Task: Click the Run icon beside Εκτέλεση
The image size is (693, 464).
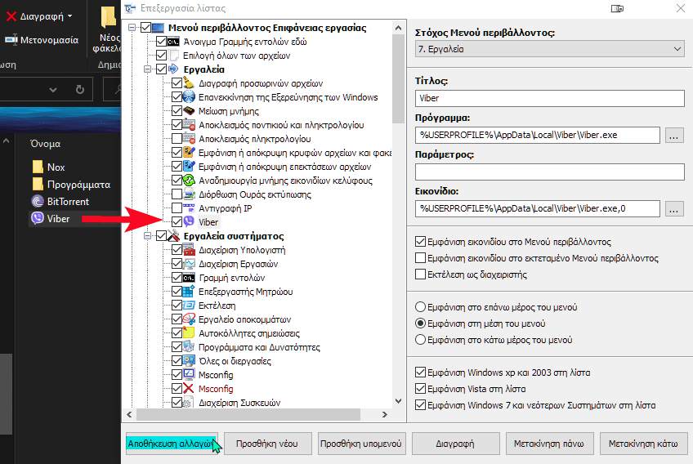Action: coord(189,306)
